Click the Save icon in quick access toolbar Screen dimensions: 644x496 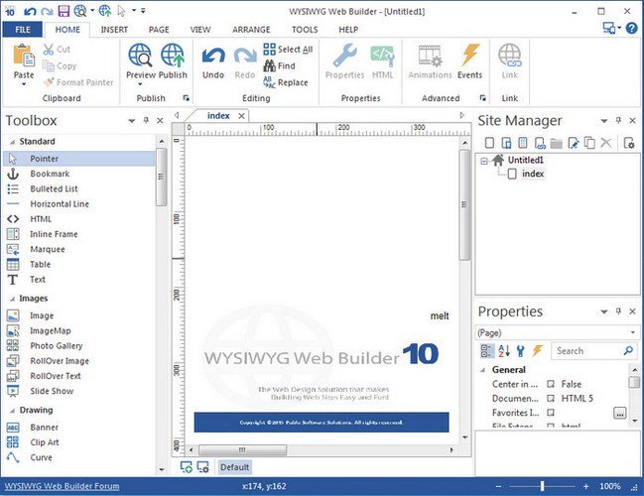[64, 11]
